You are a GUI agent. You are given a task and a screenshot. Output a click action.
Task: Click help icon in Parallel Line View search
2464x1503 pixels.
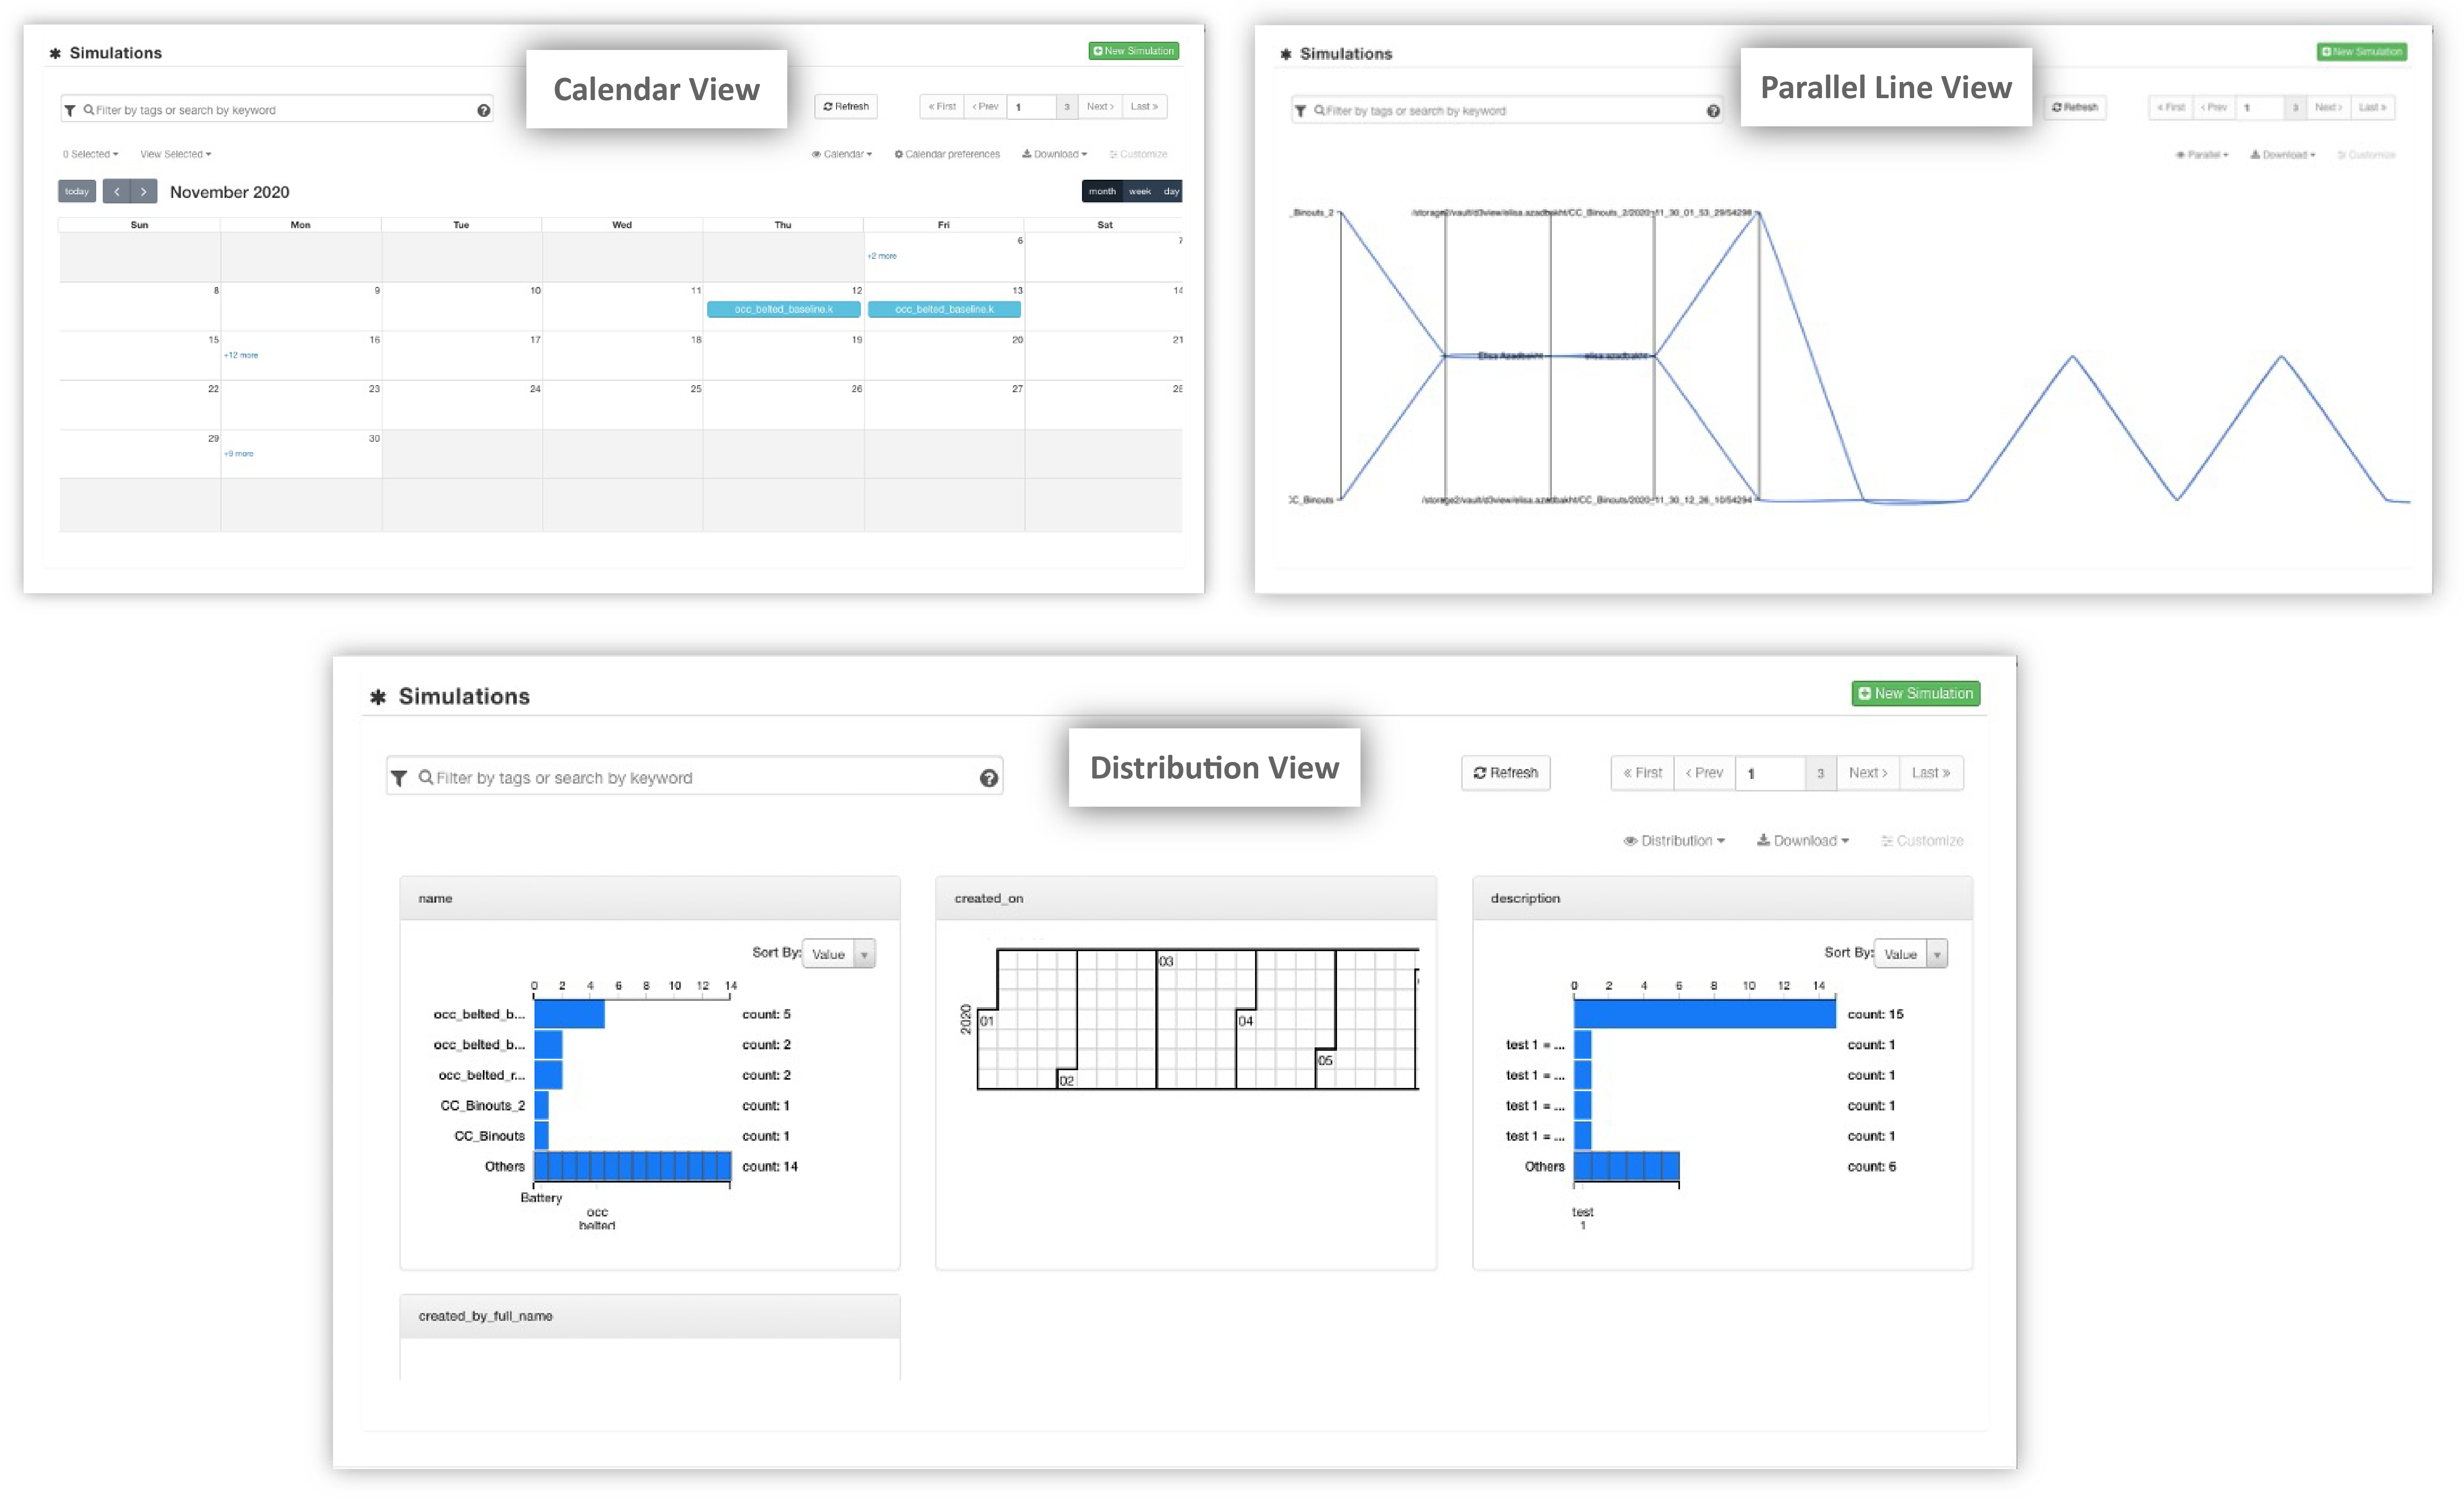(1713, 111)
